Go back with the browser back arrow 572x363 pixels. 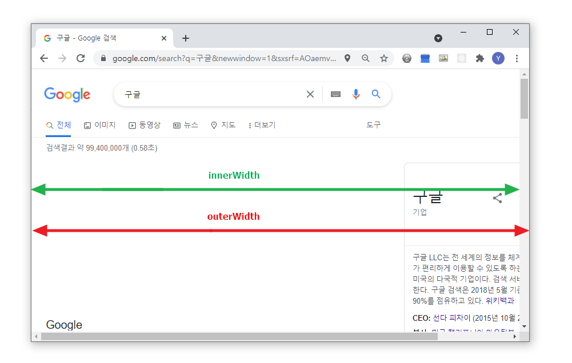(44, 58)
